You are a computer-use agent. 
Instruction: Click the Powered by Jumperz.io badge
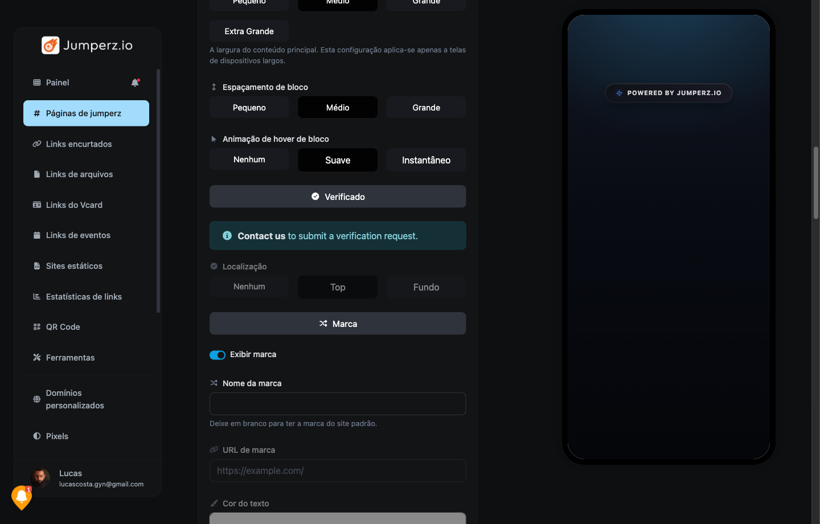tap(669, 93)
